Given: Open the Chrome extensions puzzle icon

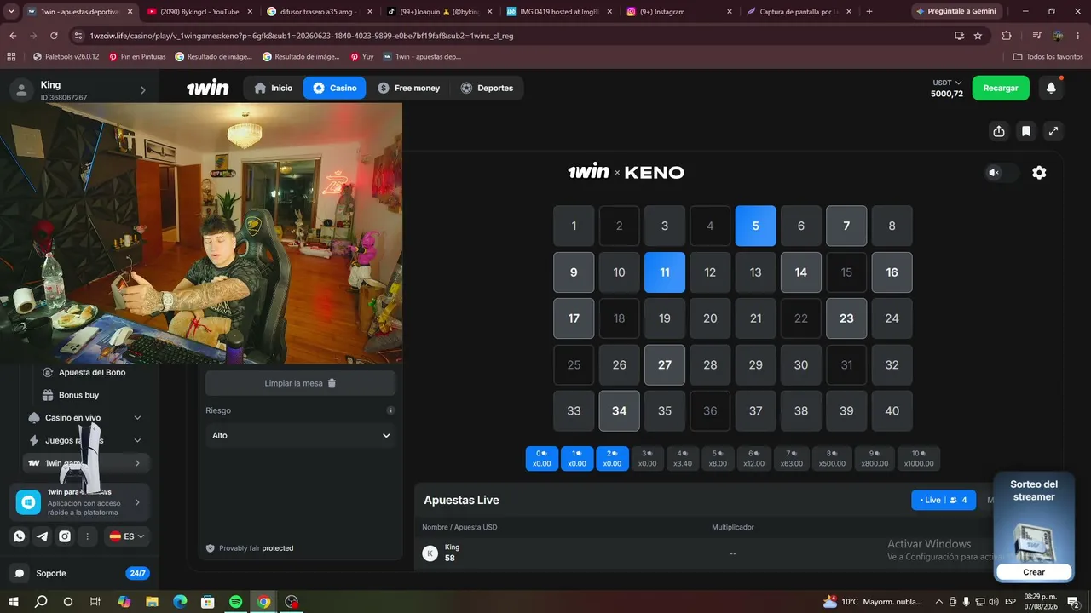Looking at the screenshot, I should 1007,36.
